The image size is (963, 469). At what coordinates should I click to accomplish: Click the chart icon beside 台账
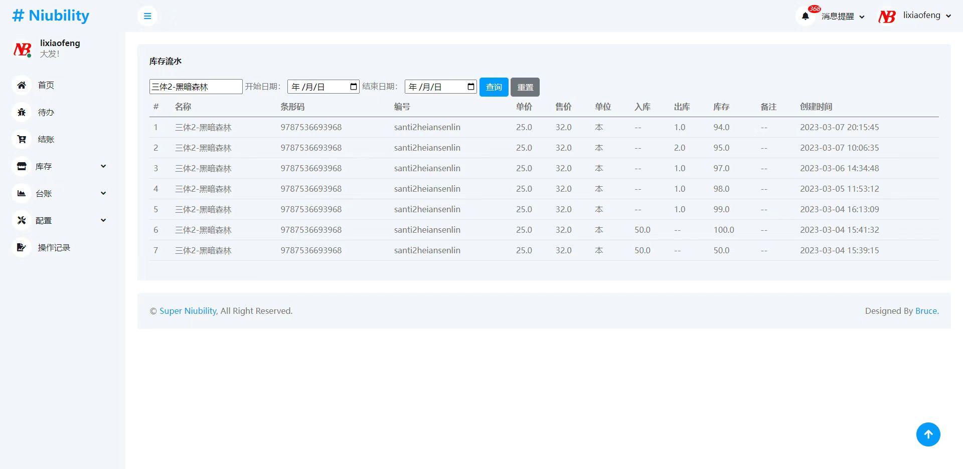(22, 193)
